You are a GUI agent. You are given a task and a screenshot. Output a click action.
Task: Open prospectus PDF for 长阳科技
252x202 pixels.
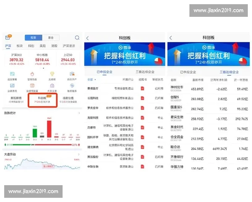tap(142, 98)
